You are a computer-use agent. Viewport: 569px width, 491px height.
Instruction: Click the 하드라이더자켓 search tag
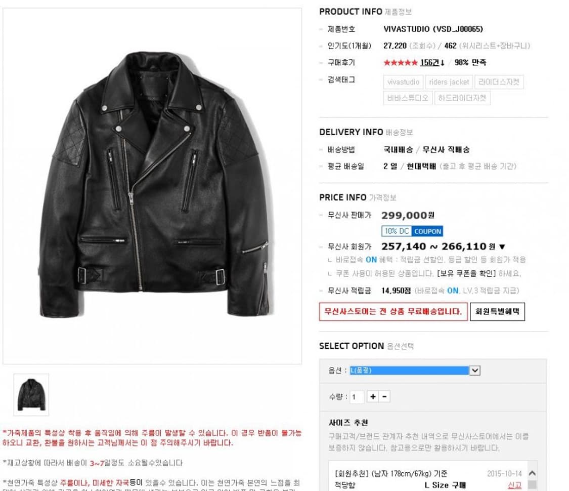click(462, 98)
